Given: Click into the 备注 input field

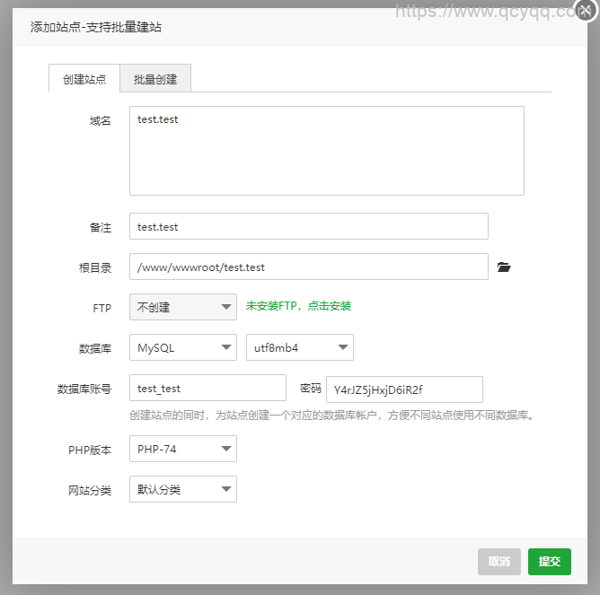Looking at the screenshot, I should pyautogui.click(x=309, y=226).
